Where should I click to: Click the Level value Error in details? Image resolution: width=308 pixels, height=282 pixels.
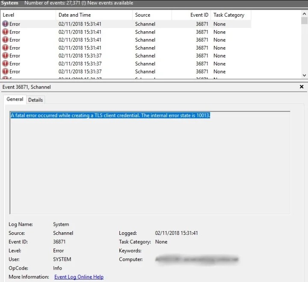click(58, 251)
